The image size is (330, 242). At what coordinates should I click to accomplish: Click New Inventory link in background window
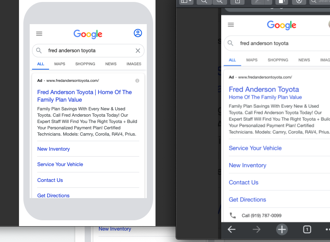pos(115,229)
